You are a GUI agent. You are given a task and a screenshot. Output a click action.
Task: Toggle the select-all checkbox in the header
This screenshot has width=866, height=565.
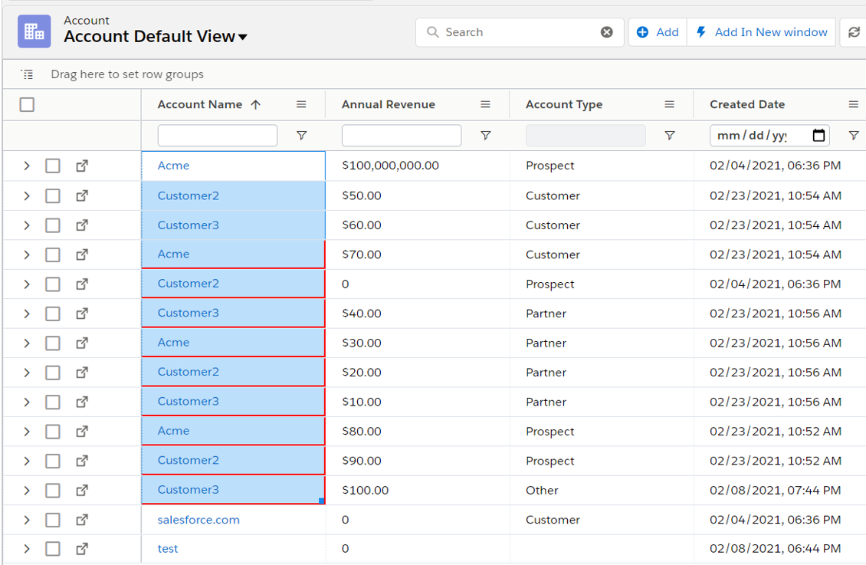[27, 105]
